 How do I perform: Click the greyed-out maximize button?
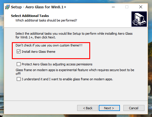[127, 7]
